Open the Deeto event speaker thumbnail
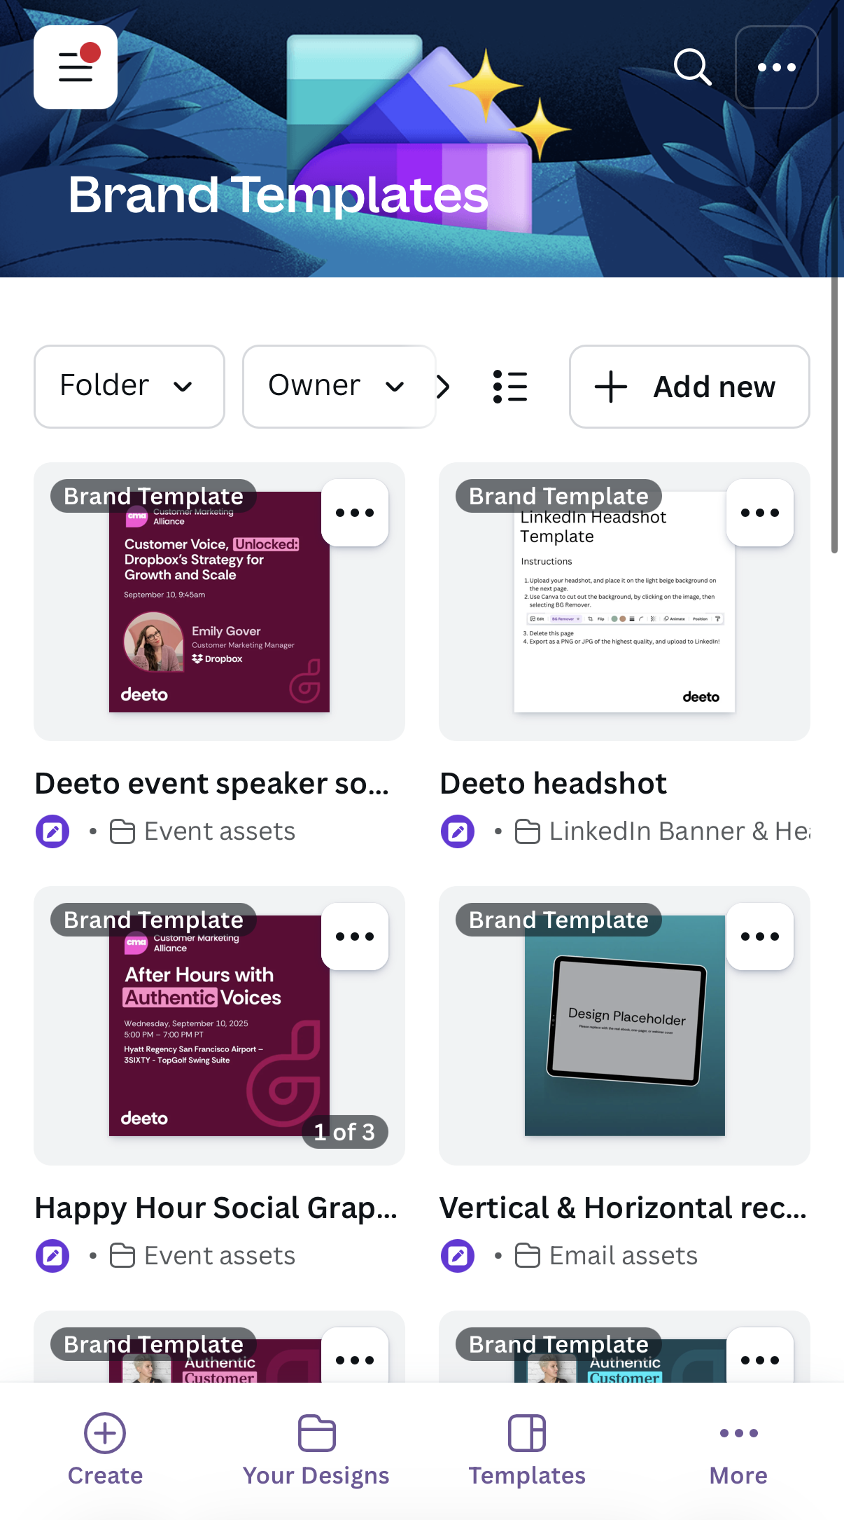This screenshot has height=1520, width=844. (x=219, y=602)
